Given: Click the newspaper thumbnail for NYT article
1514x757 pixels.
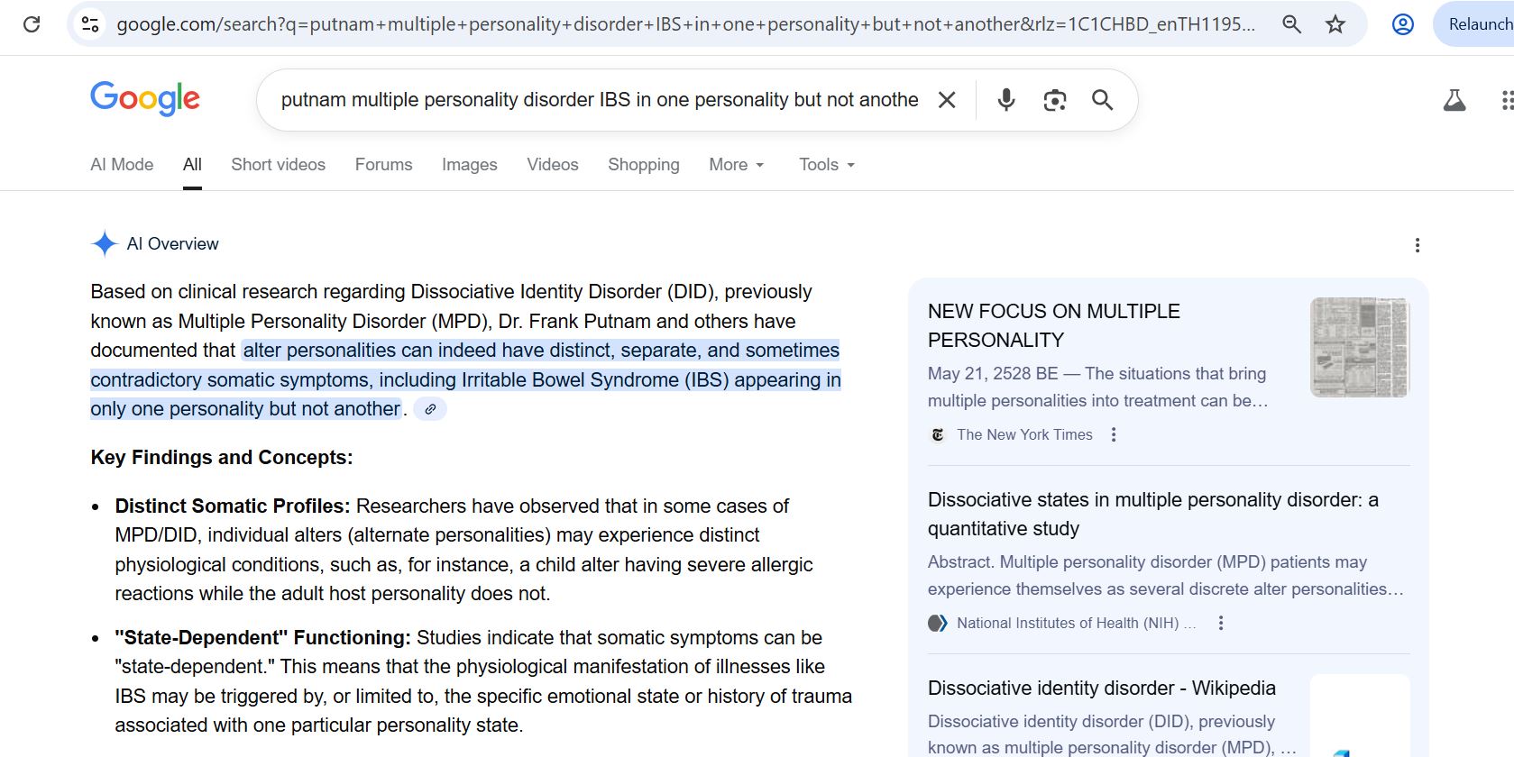Looking at the screenshot, I should pos(1359,347).
